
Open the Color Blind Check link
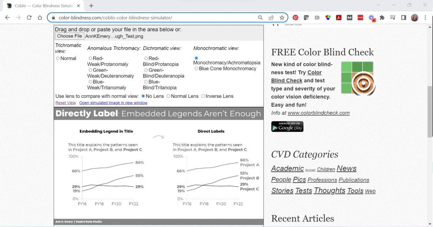[296, 77]
